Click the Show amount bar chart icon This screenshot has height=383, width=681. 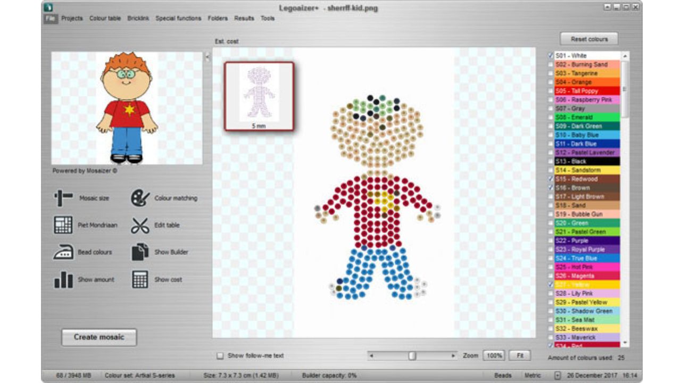coord(63,279)
